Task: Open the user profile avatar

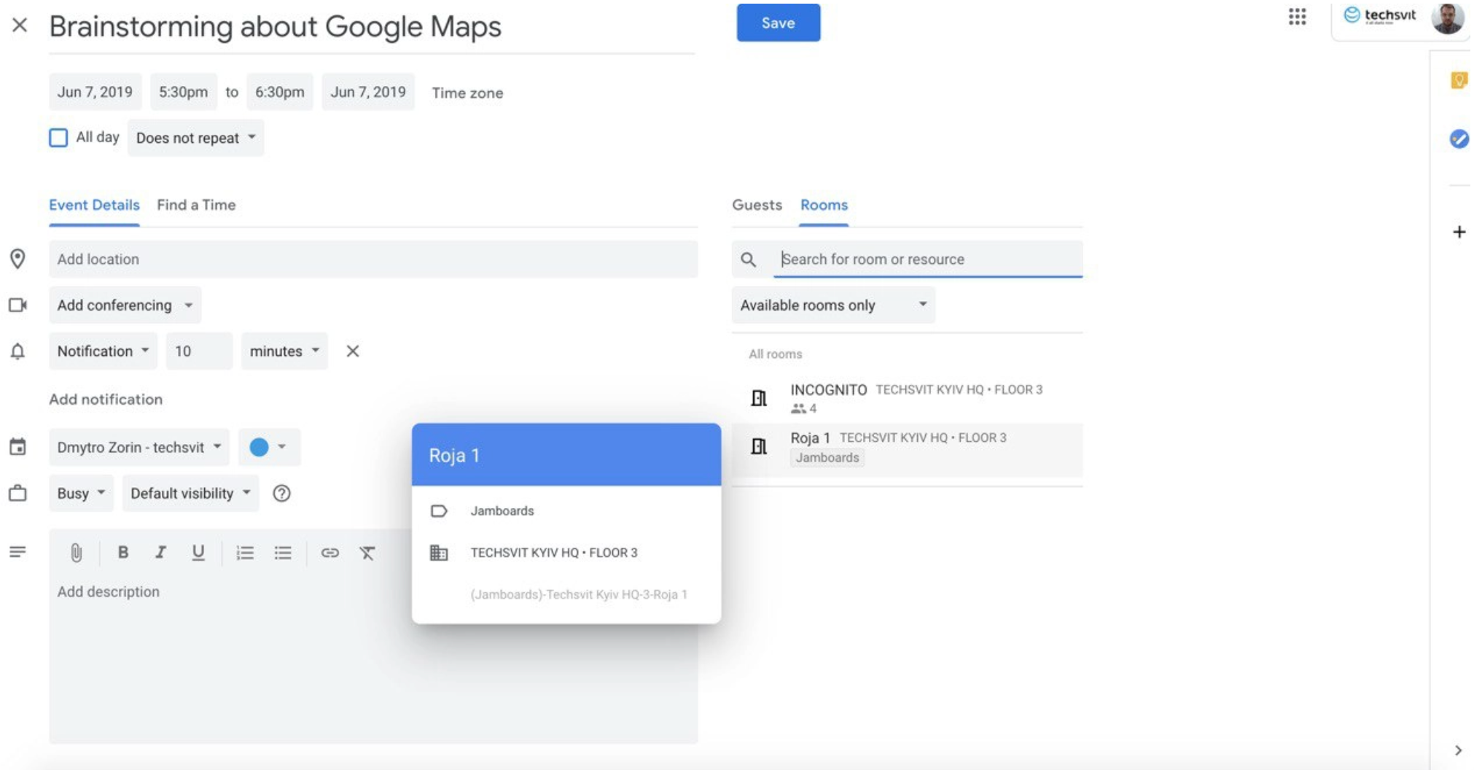Action: (x=1448, y=17)
